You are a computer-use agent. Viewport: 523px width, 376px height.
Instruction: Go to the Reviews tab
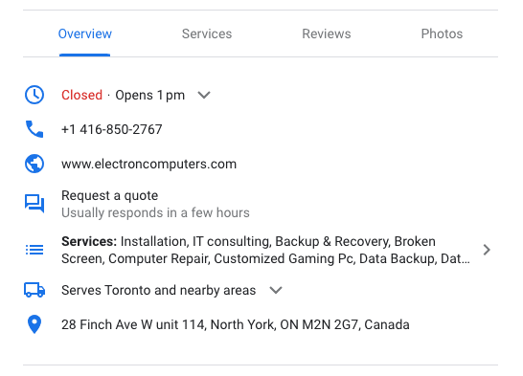pyautogui.click(x=327, y=34)
